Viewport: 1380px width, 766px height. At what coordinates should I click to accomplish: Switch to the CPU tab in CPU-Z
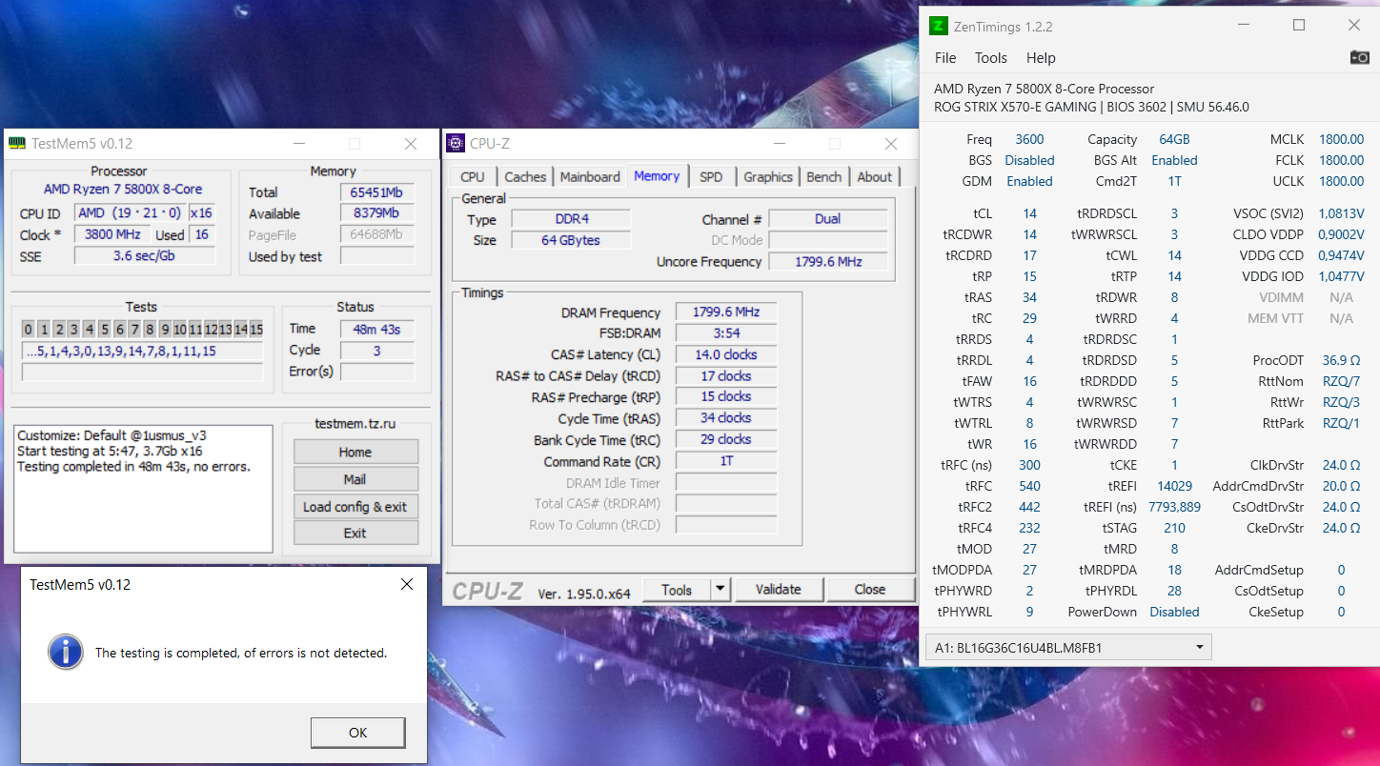click(473, 177)
